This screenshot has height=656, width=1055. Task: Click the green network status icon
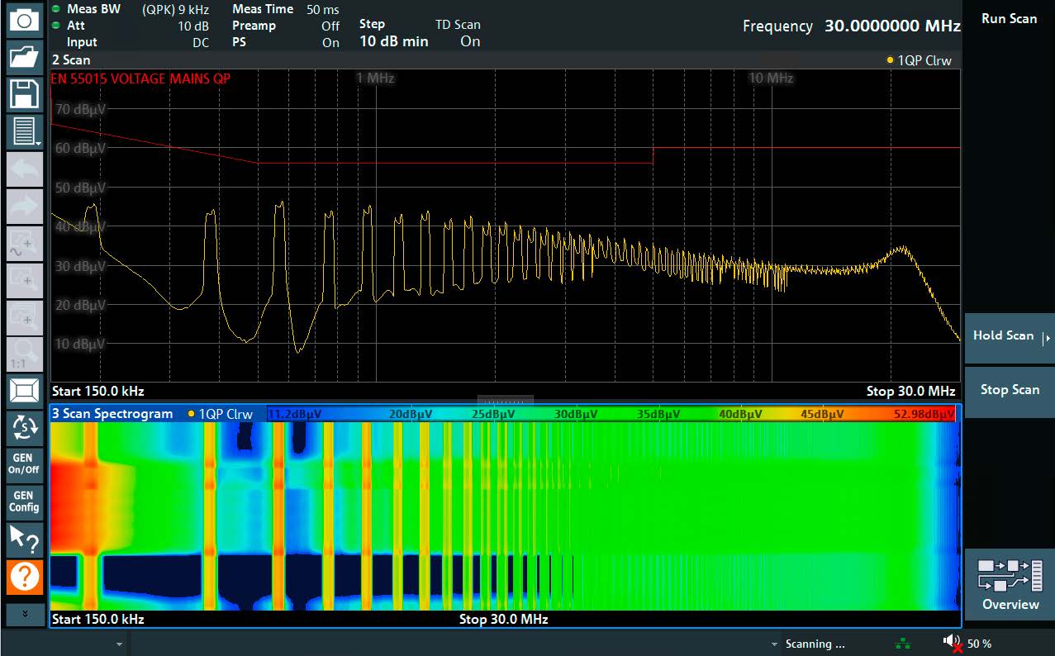pos(904,644)
